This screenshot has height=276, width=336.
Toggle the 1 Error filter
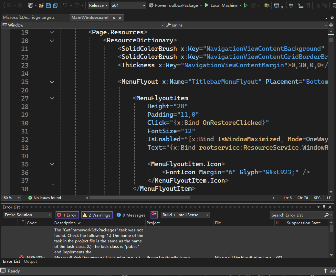(67, 215)
